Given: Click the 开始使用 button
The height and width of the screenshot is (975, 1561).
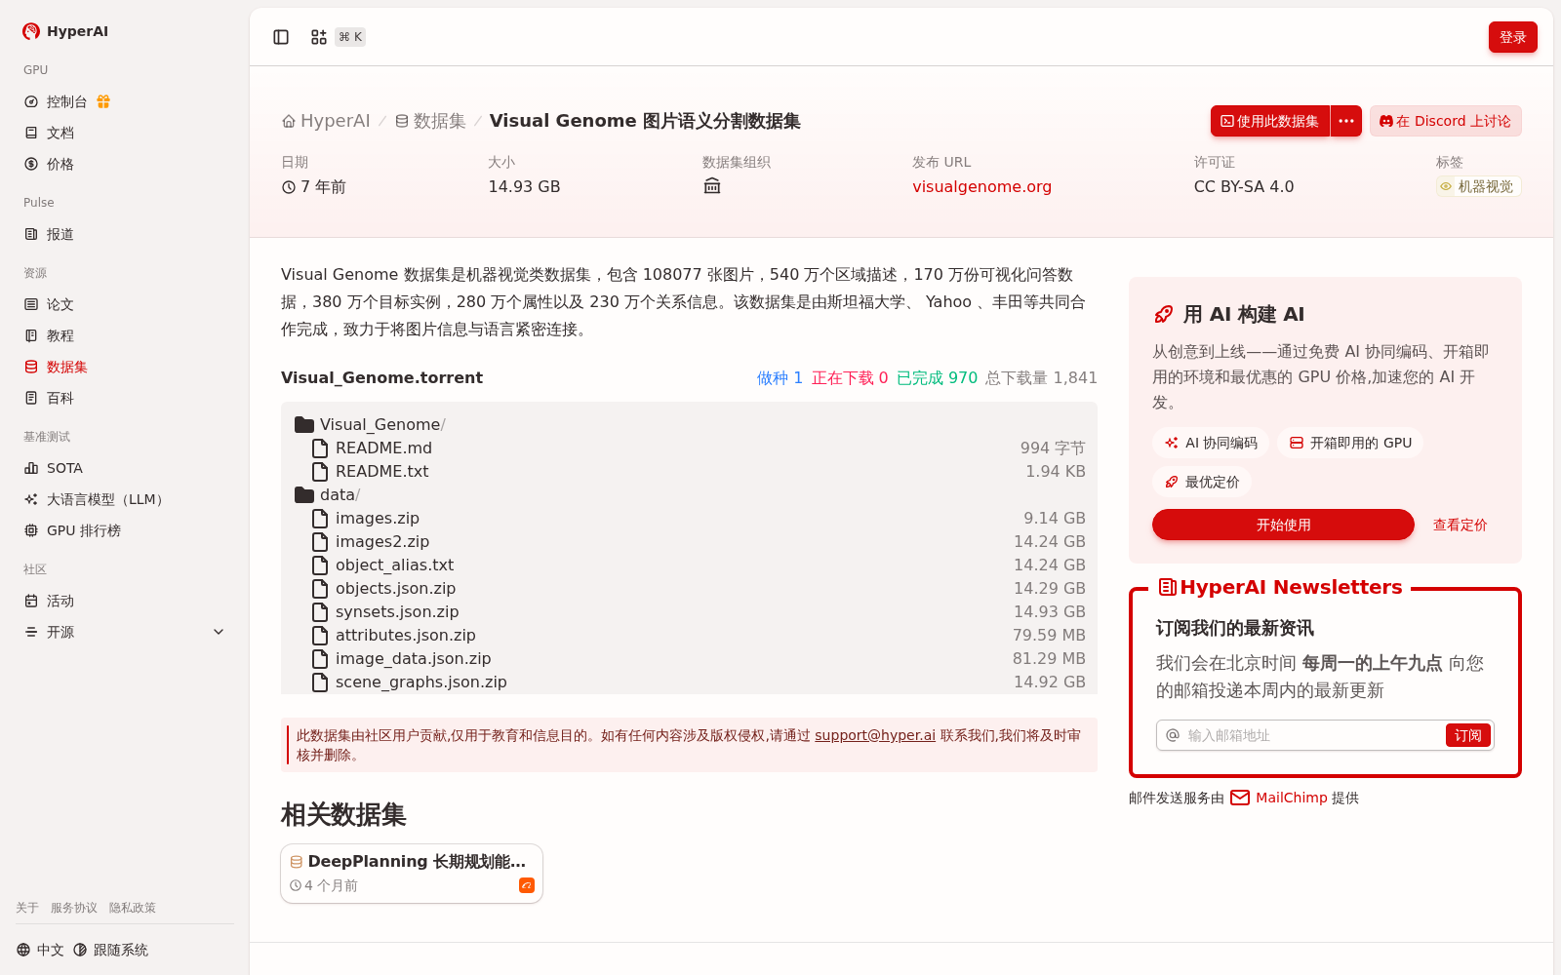Looking at the screenshot, I should tap(1283, 525).
